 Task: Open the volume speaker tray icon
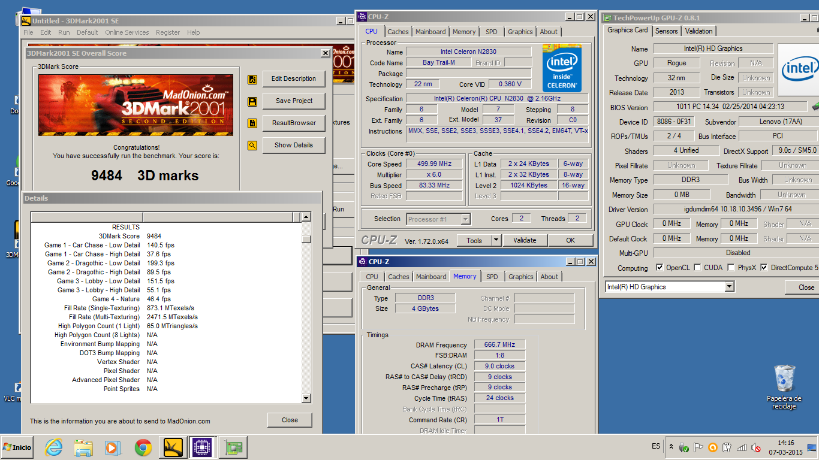click(x=756, y=447)
